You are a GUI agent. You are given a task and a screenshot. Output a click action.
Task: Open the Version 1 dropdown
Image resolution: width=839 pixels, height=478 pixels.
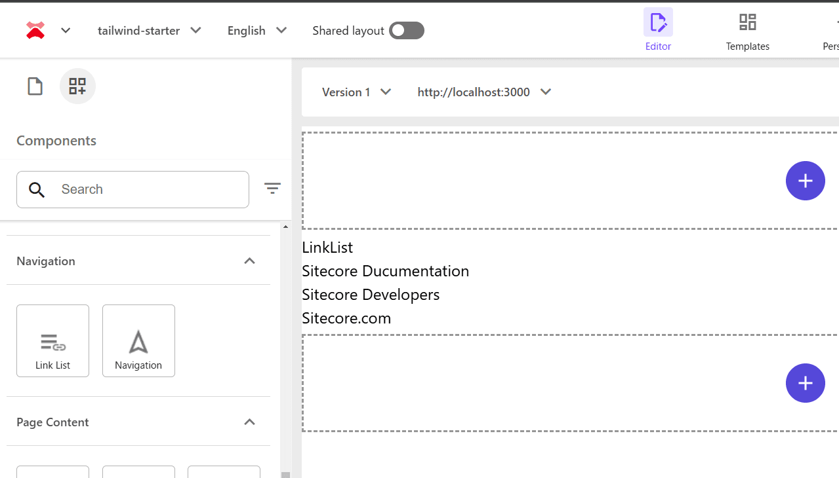(356, 92)
